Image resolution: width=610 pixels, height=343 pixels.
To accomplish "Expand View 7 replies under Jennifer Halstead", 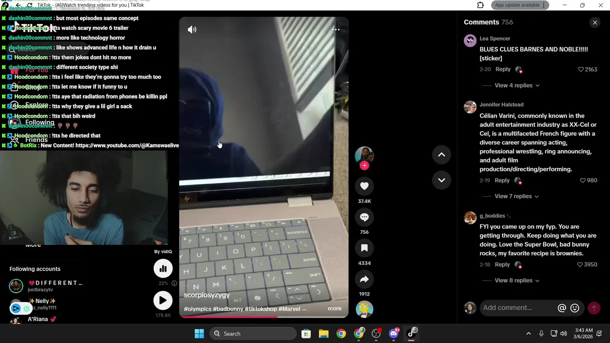I will [517, 196].
